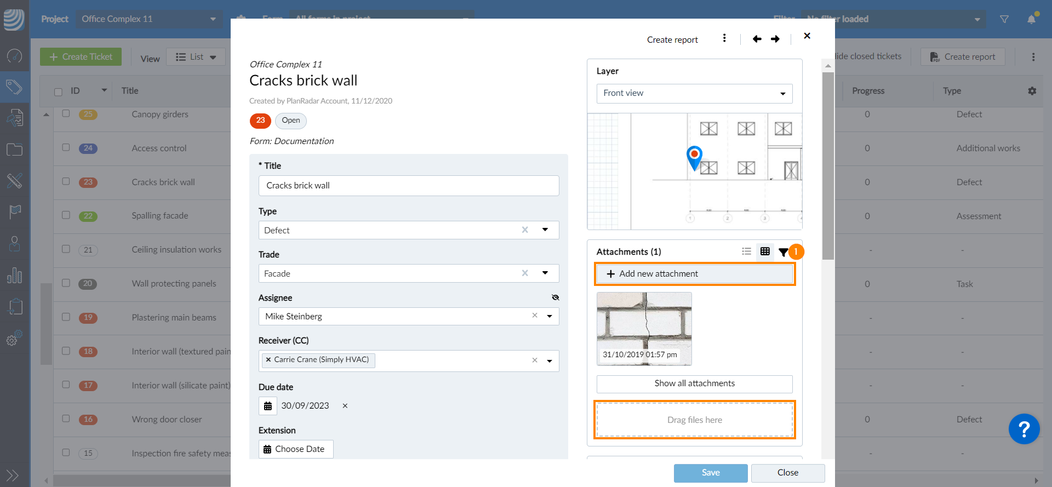The width and height of the screenshot is (1052, 487).
Task: Switch attachments to list view icon
Action: click(746, 251)
